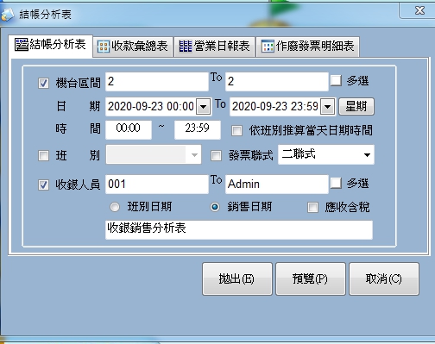435x344 pixels.
Task: Click the 收銀人員 001 field
Action: coord(157,185)
